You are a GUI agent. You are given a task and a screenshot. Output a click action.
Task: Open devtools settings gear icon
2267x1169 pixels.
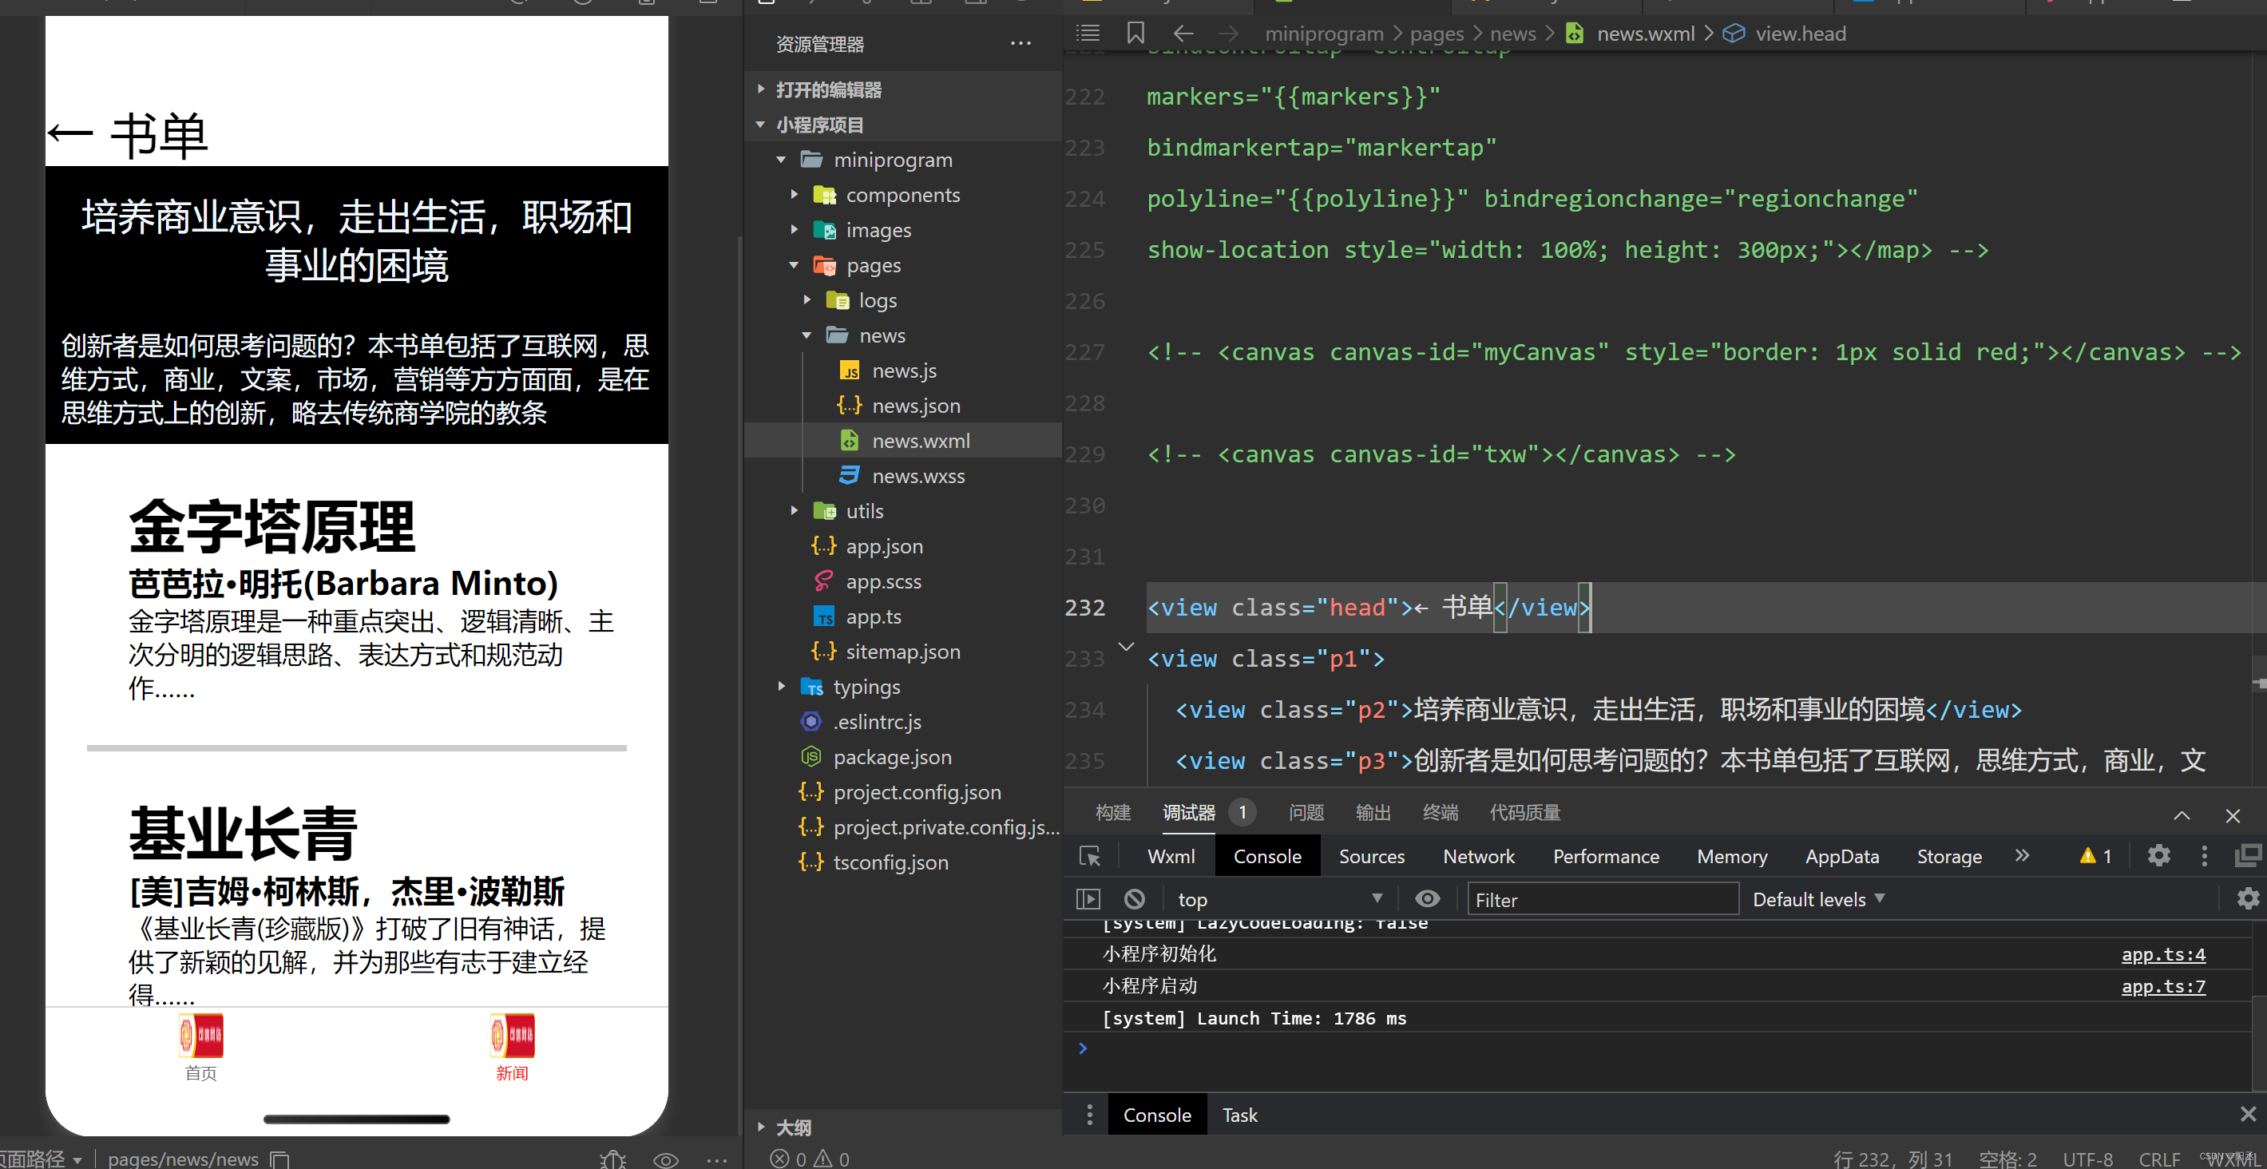tap(2158, 856)
